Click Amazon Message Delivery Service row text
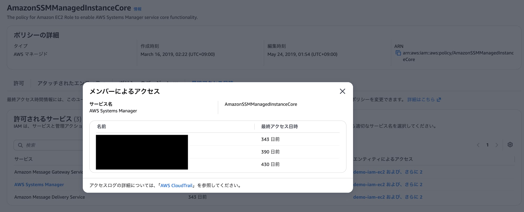The height and width of the screenshot is (212, 524). (x=50, y=197)
